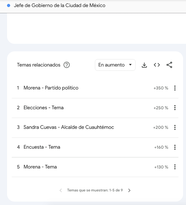This screenshot has height=205, width=186.
Task: Share the Temas relacionados card
Action: click(169, 65)
